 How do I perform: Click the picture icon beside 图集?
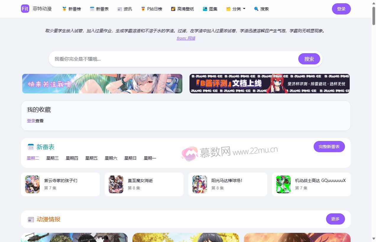205,9
